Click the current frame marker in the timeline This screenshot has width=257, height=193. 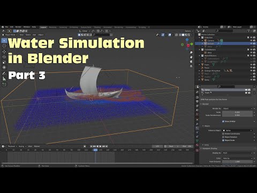pos(95,150)
